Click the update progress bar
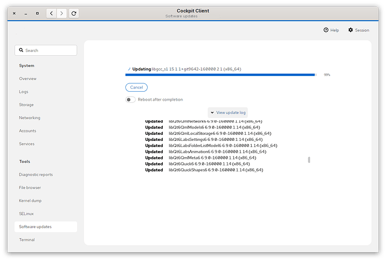The height and width of the screenshot is (260, 386). pyautogui.click(x=221, y=75)
